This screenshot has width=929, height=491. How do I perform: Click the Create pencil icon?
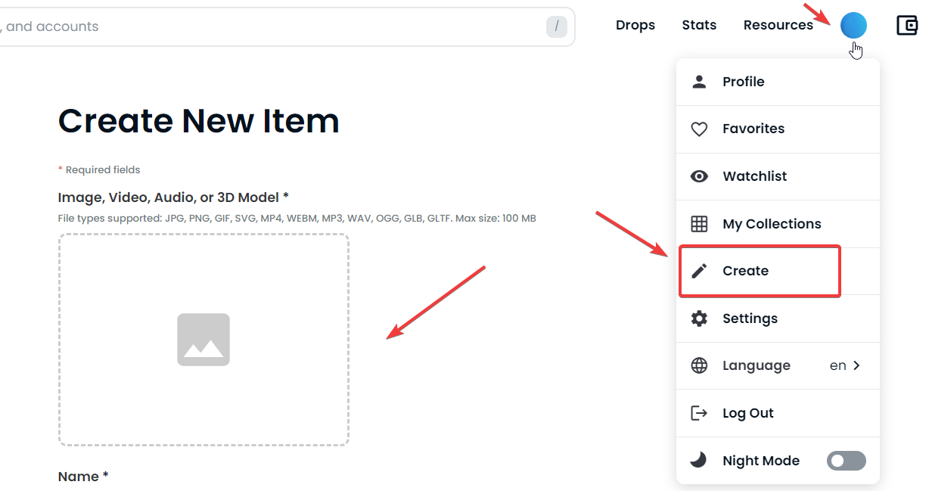pos(700,271)
